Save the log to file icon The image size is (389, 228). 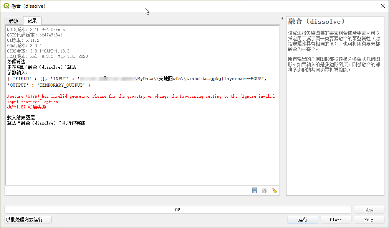[255, 190]
